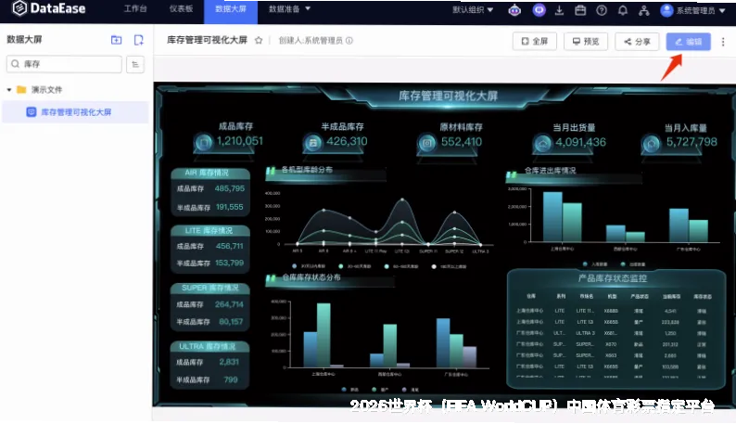The height and width of the screenshot is (424, 736).
Task: Click the 编辑 button
Action: click(688, 42)
